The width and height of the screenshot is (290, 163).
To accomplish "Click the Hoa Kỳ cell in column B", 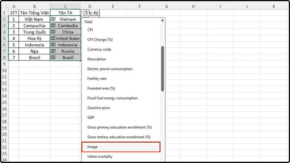I will coord(34,38).
